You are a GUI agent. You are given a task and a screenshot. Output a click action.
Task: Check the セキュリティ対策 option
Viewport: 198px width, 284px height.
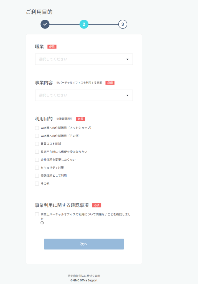pyautogui.click(x=37, y=168)
